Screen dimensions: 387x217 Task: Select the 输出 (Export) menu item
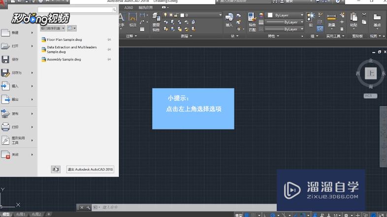click(x=18, y=99)
